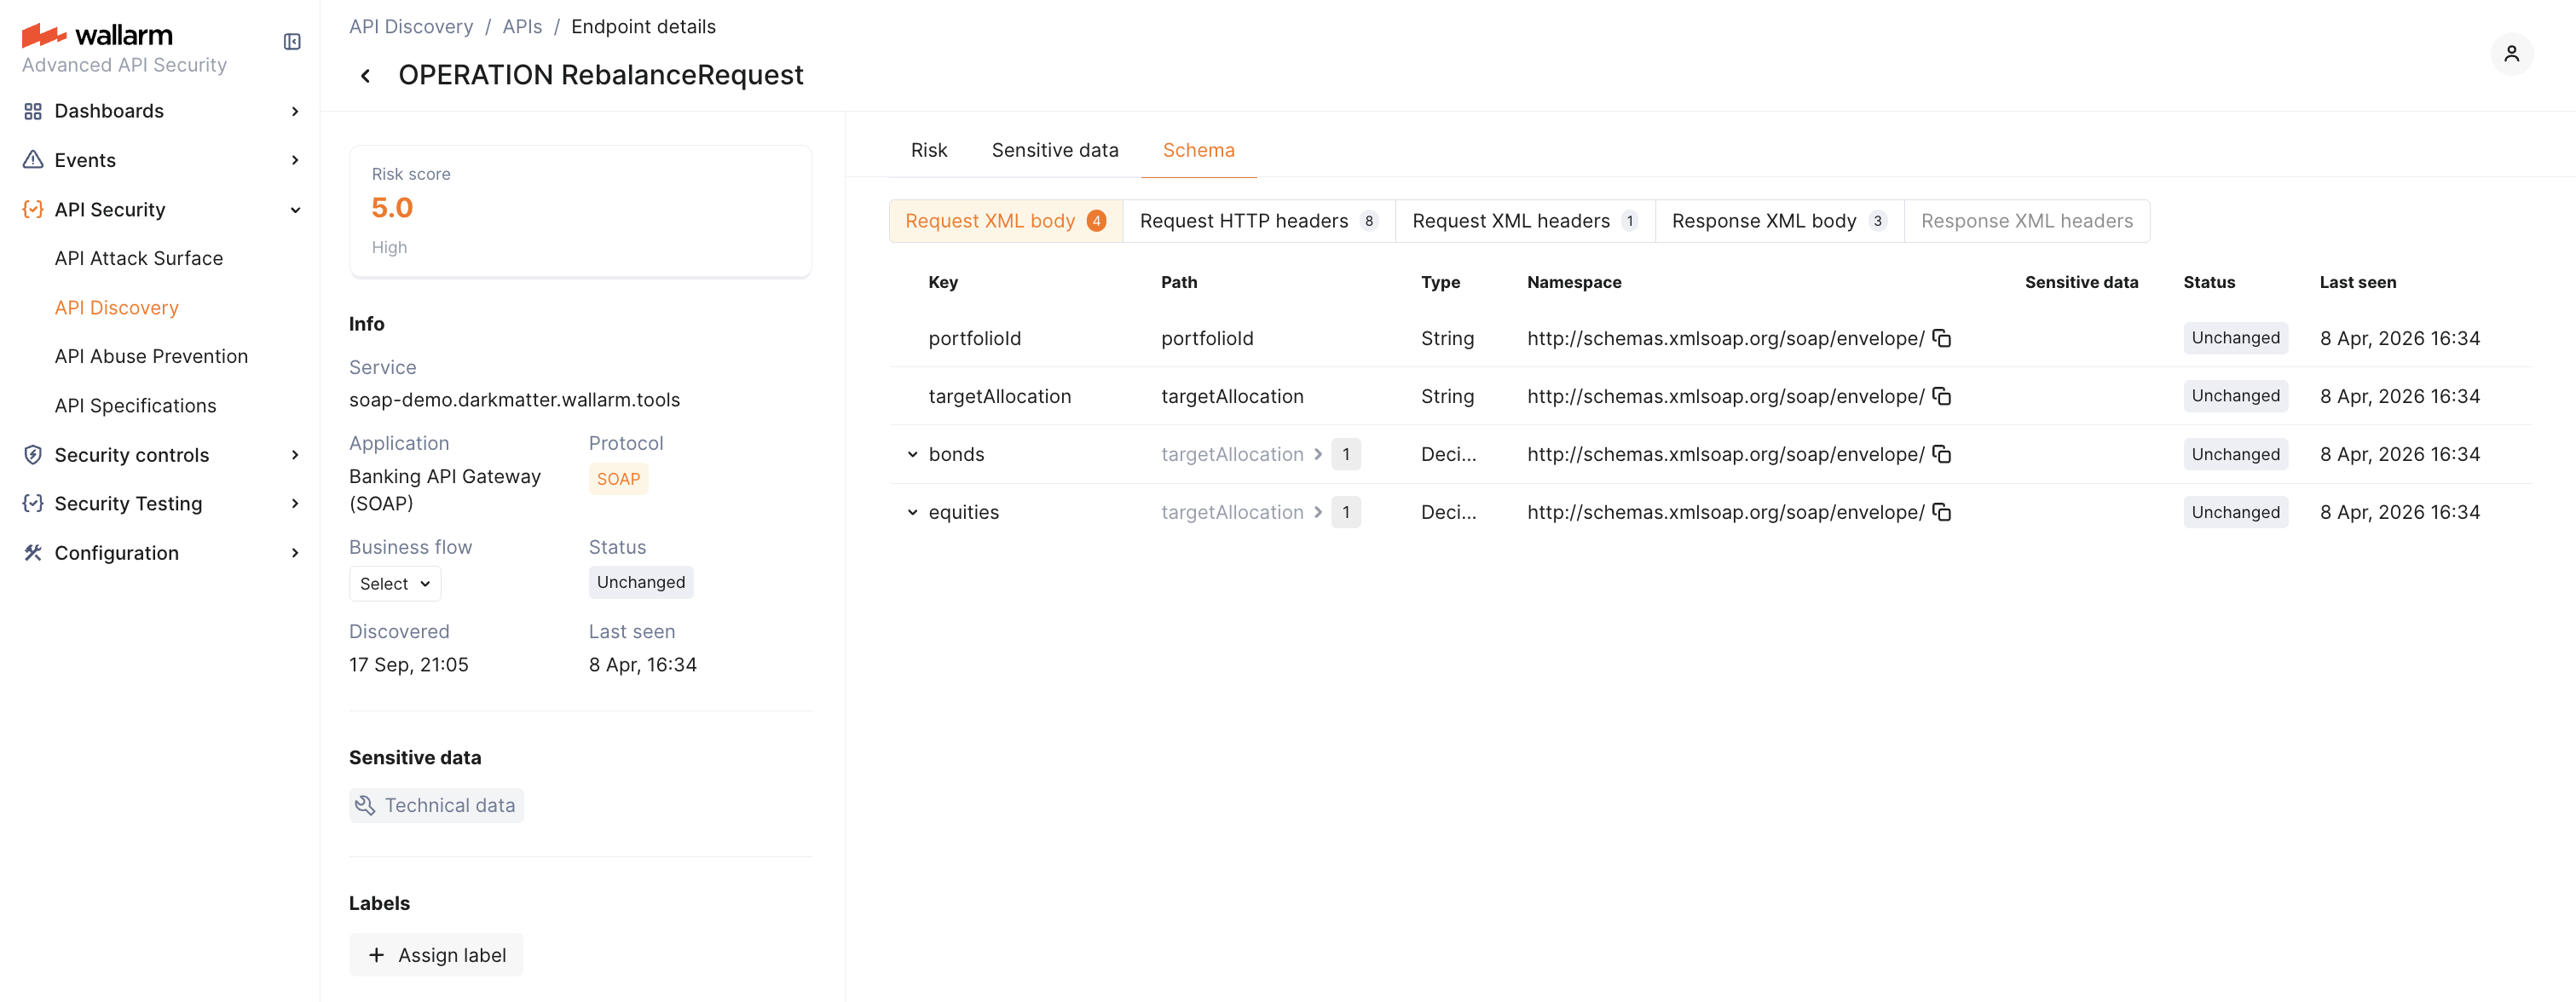
Task: Collapse the bonds row chevron
Action: pyautogui.click(x=911, y=454)
